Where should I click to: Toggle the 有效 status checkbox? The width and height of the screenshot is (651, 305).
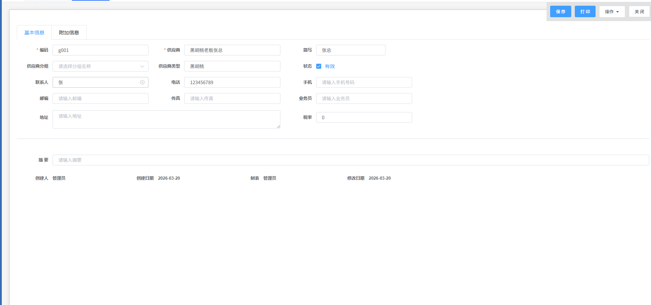(x=319, y=66)
